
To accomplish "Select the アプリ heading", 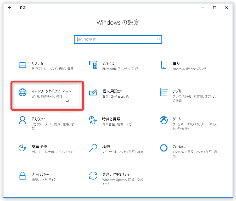I will tap(177, 91).
